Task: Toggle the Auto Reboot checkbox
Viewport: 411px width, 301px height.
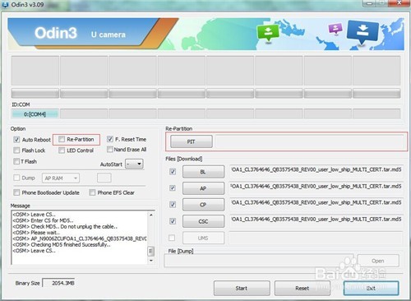Action: click(16, 140)
